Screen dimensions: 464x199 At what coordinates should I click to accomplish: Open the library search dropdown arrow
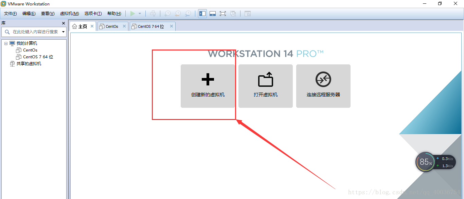point(63,32)
